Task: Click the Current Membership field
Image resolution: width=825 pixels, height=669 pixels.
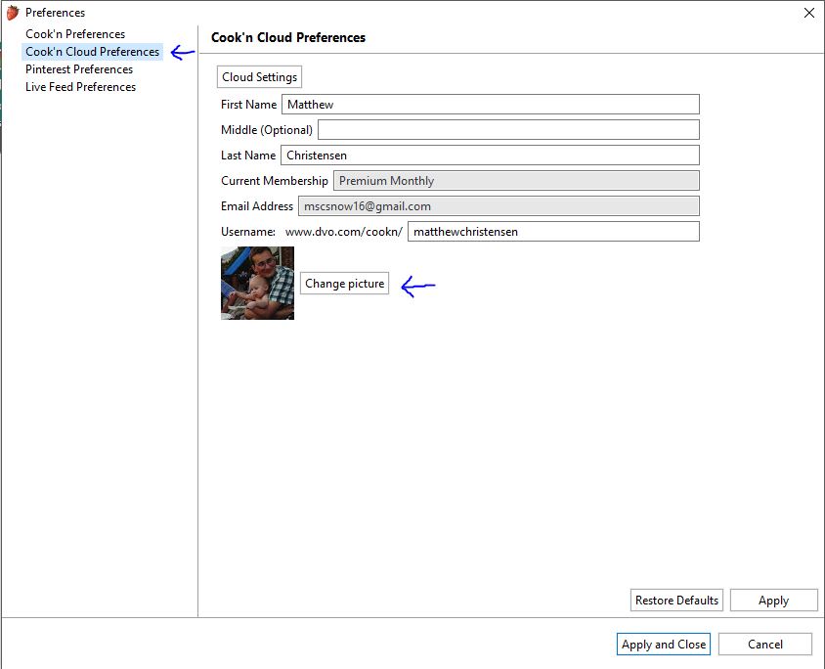Action: tap(516, 181)
